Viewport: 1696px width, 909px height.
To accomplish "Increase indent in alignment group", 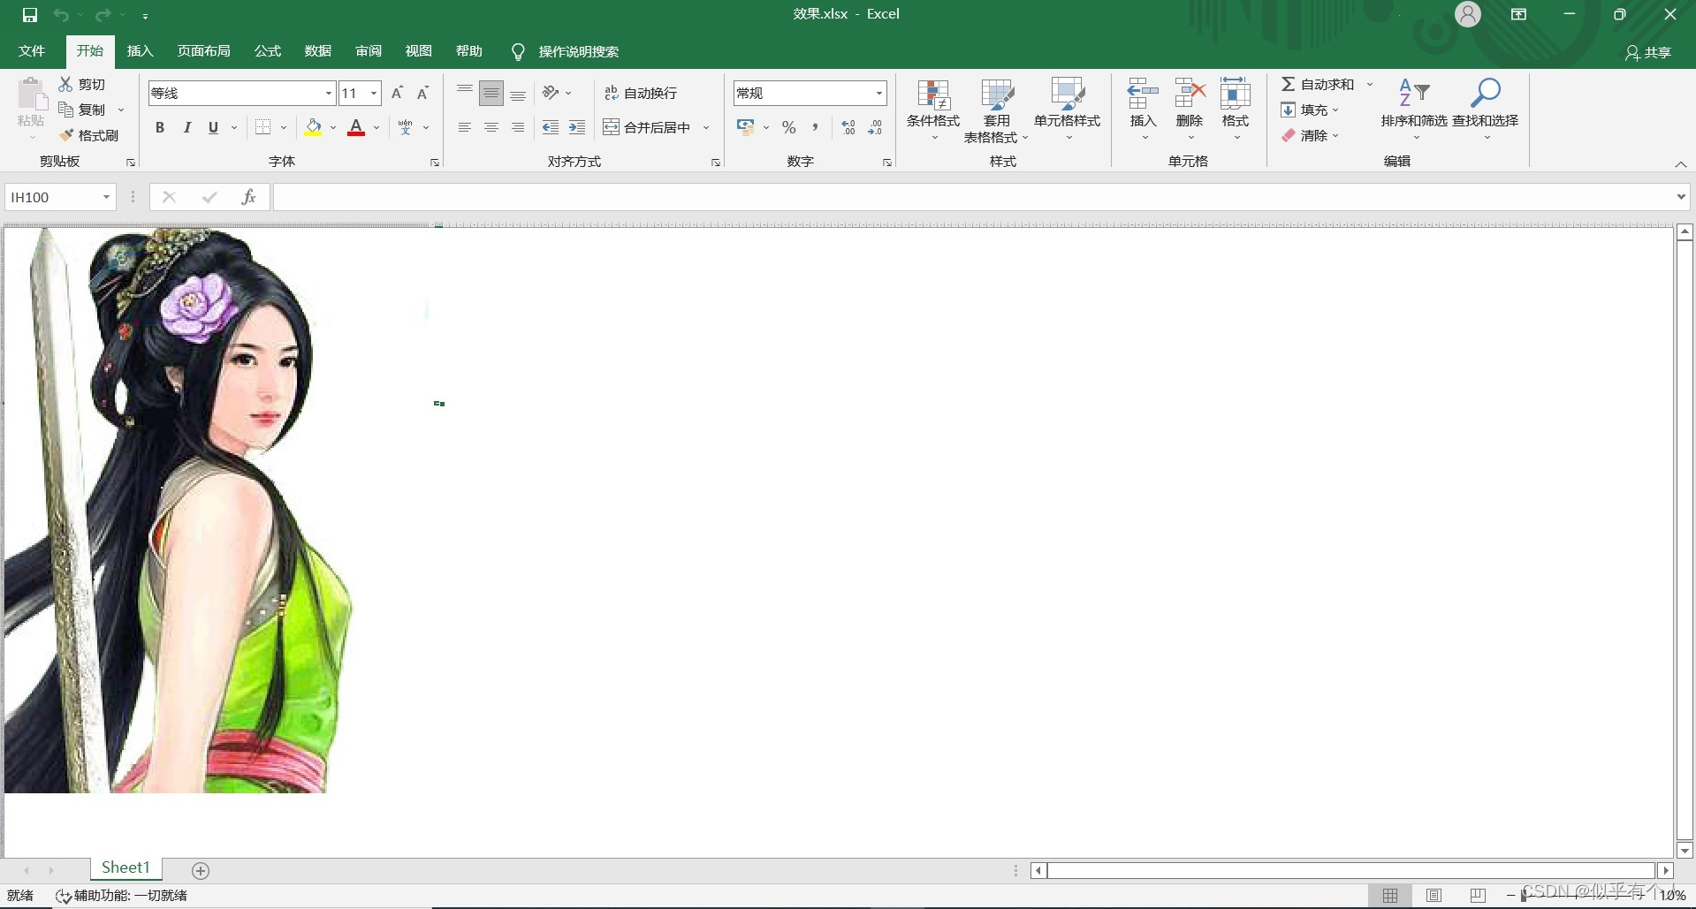I will [x=577, y=127].
